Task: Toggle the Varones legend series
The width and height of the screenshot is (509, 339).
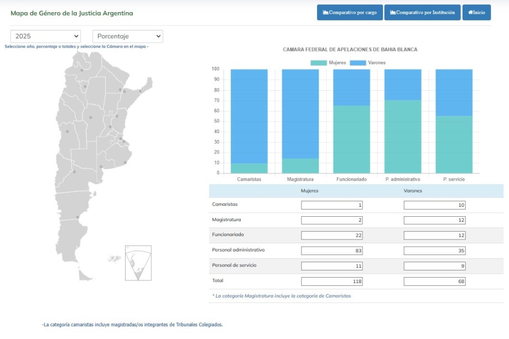Action: [x=368, y=62]
